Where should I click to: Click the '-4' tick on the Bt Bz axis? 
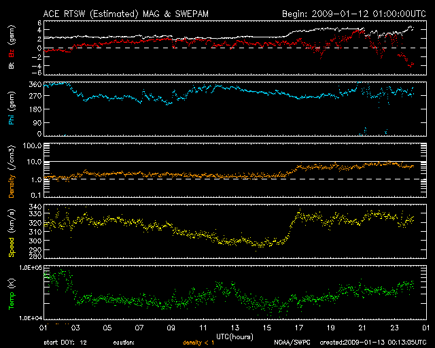pyautogui.click(x=37, y=66)
